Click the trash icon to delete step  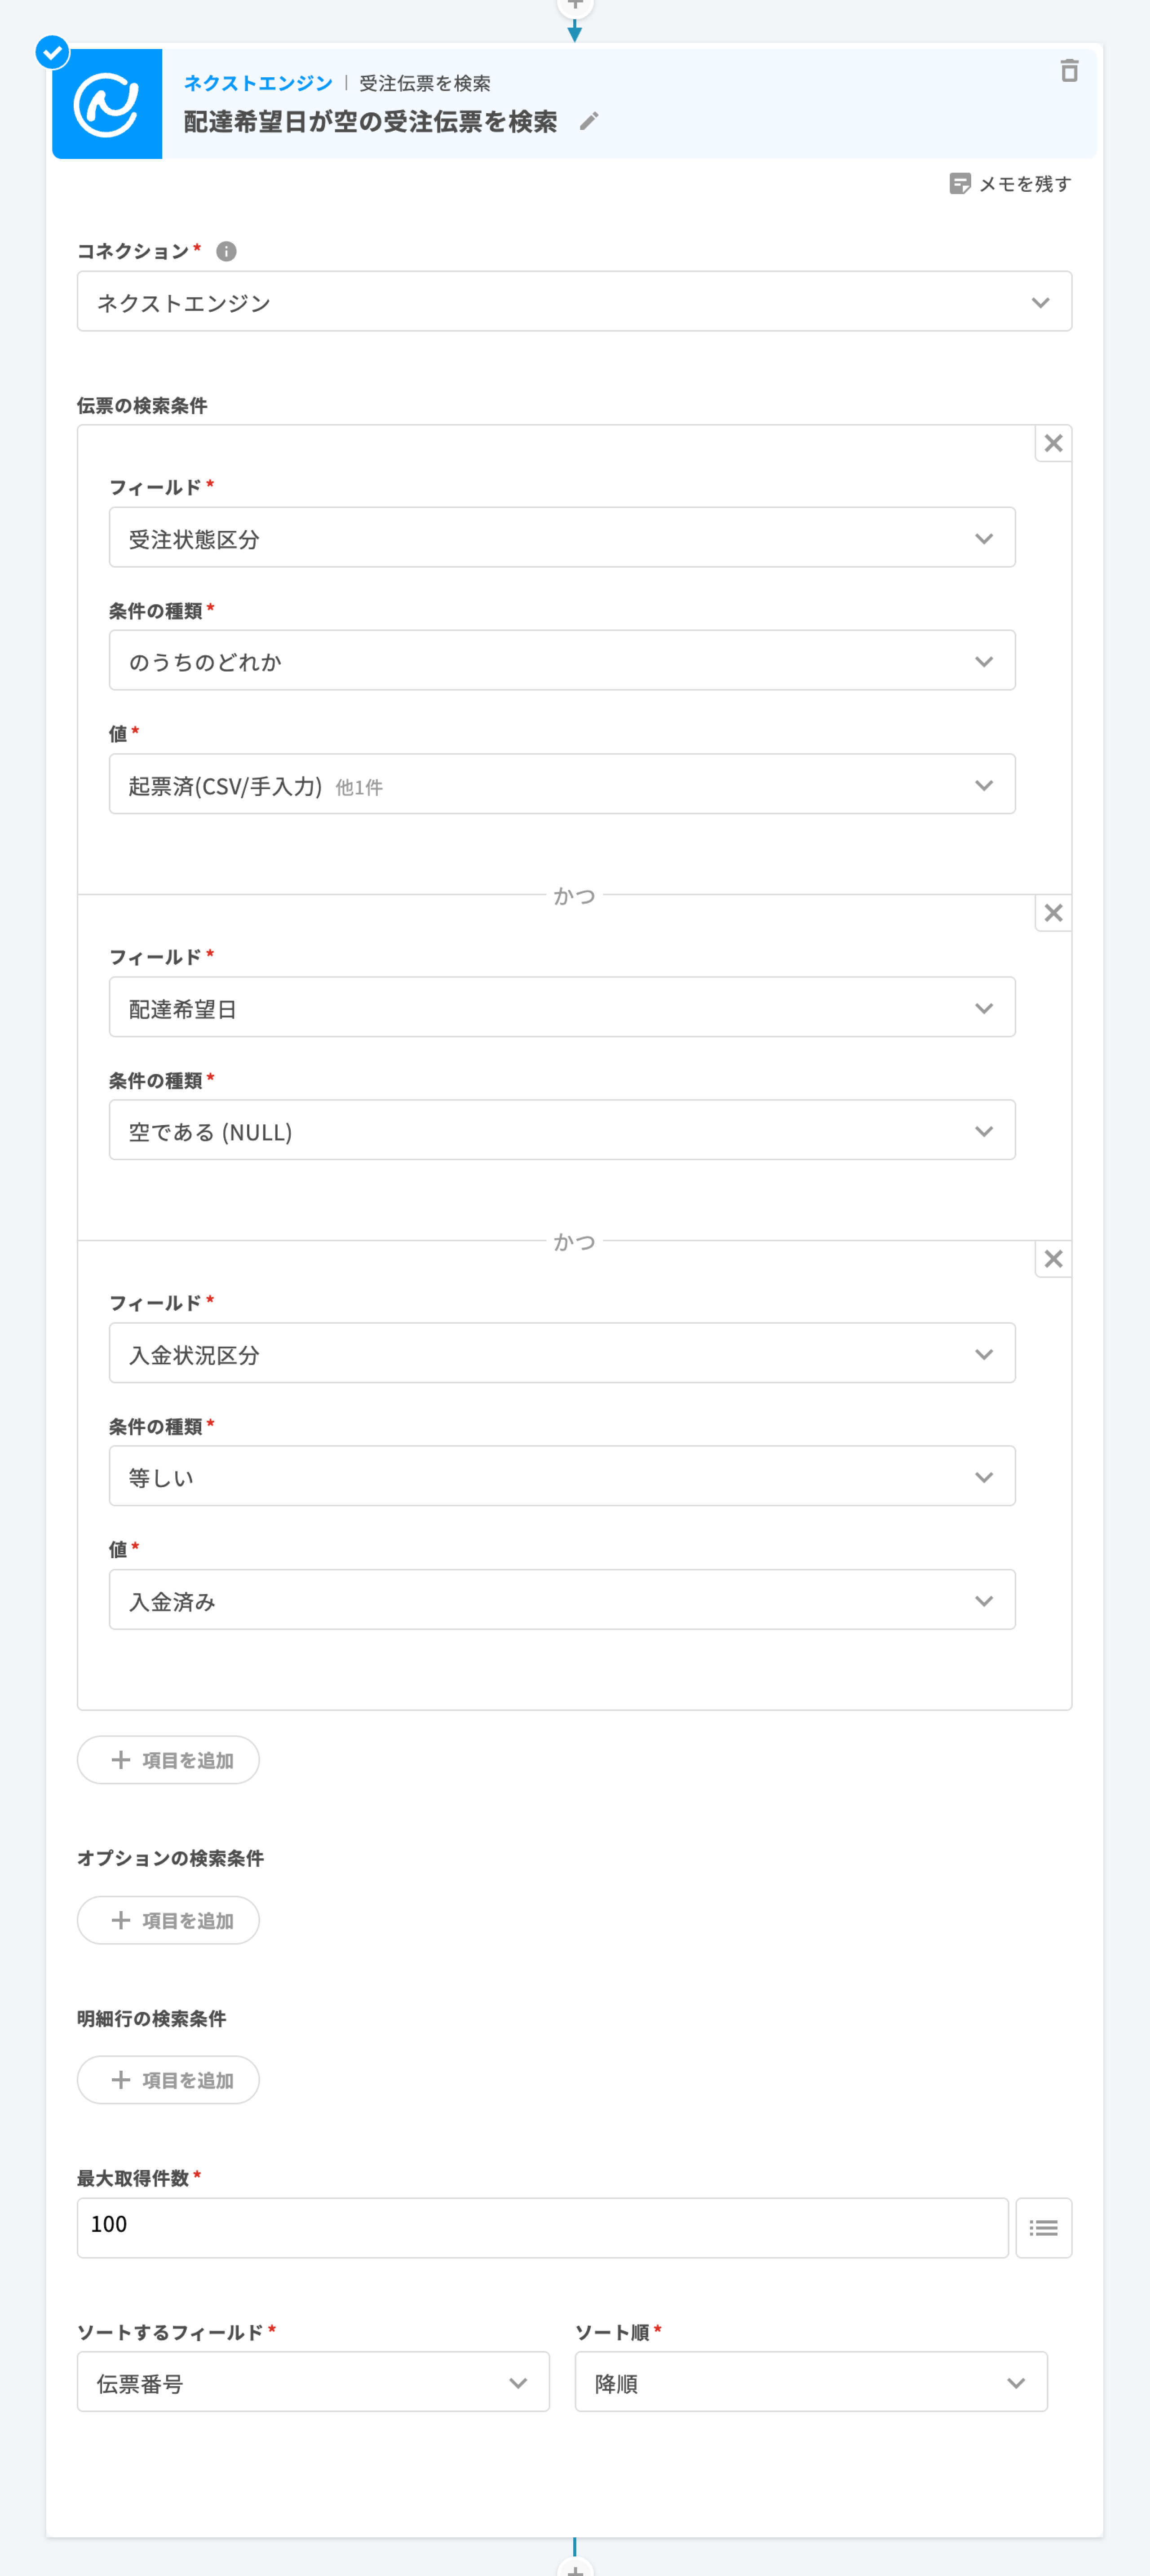click(x=1069, y=71)
